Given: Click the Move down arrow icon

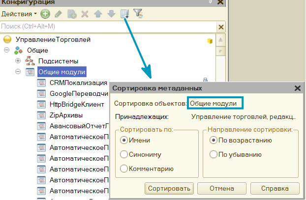Looking at the screenshot, I should (112, 14).
